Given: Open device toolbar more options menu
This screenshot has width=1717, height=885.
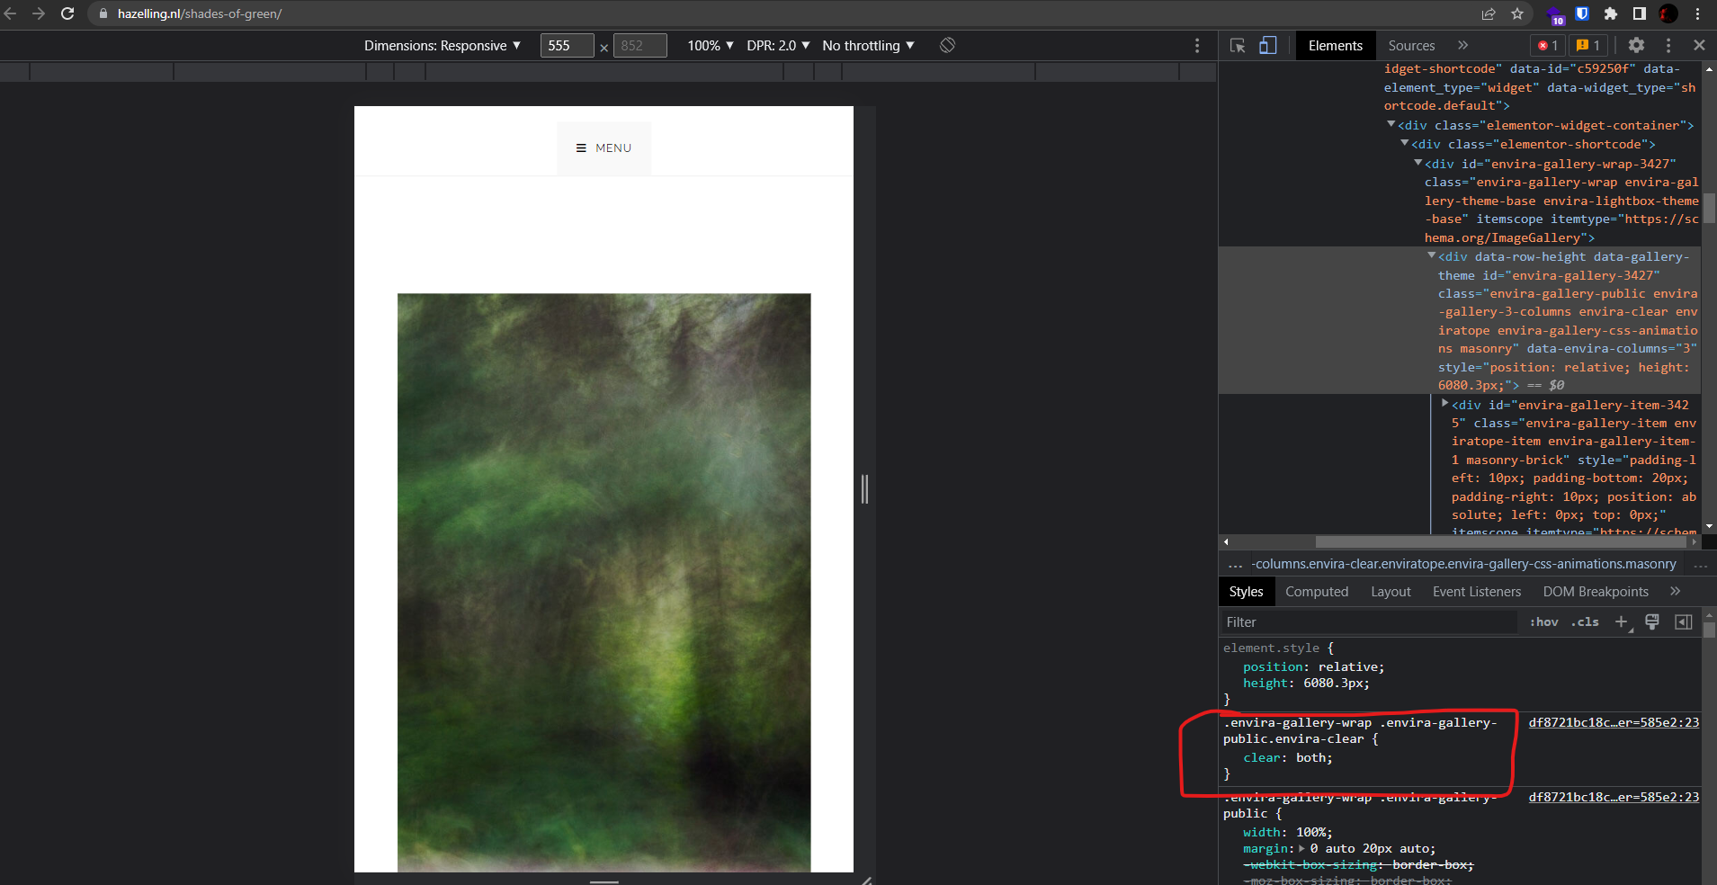Looking at the screenshot, I should 1196,45.
